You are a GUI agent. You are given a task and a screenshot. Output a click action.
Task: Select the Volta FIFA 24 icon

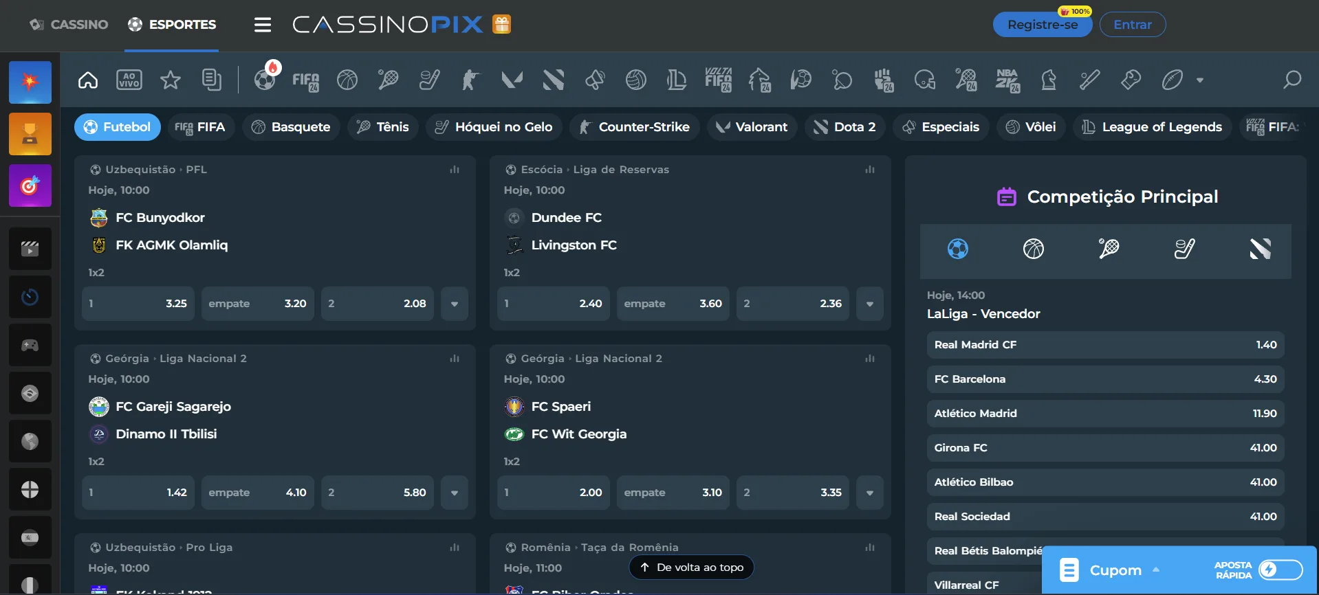719,80
